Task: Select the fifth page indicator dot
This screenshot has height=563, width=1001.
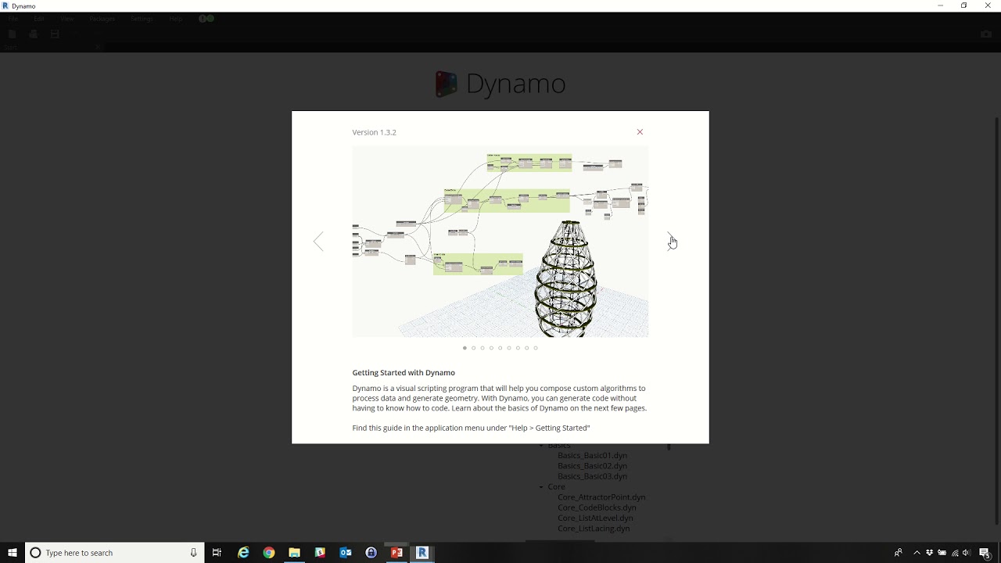Action: (x=500, y=348)
